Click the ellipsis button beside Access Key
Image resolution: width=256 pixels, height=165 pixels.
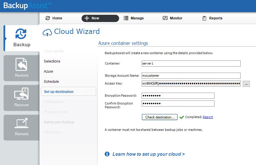pyautogui.click(x=246, y=84)
